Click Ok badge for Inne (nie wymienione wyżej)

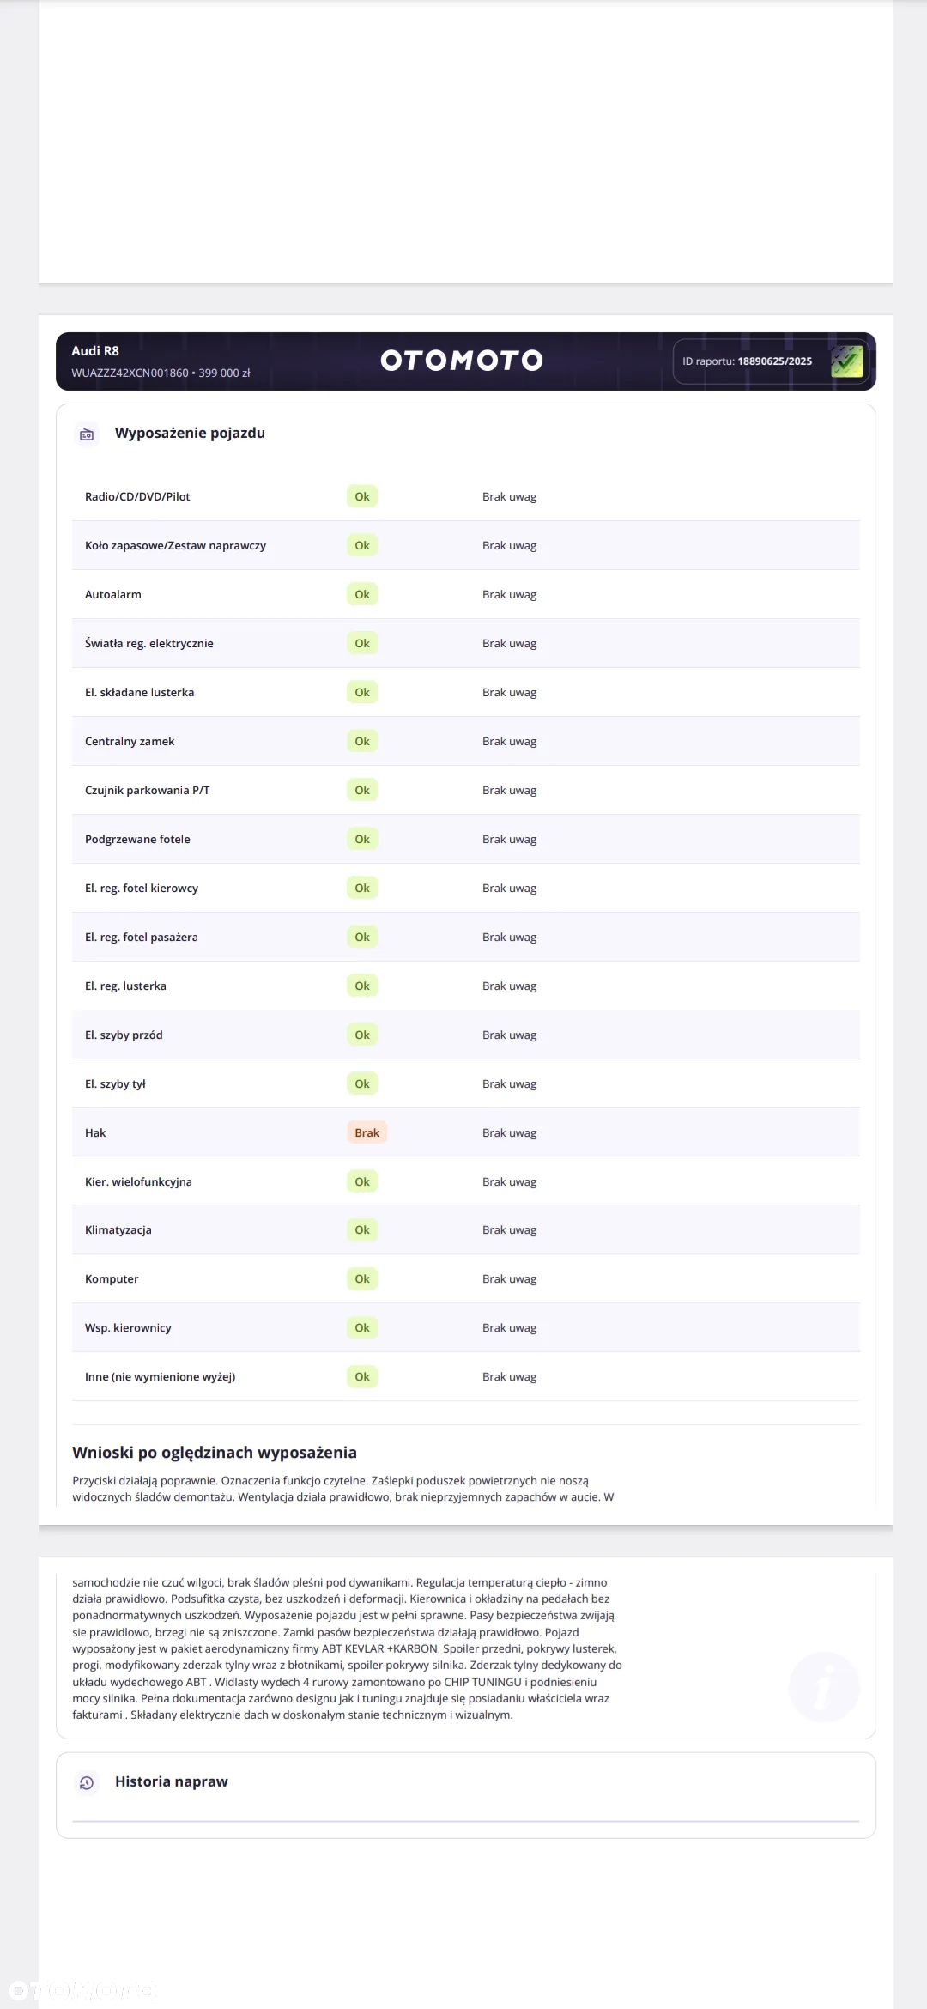tap(362, 1376)
